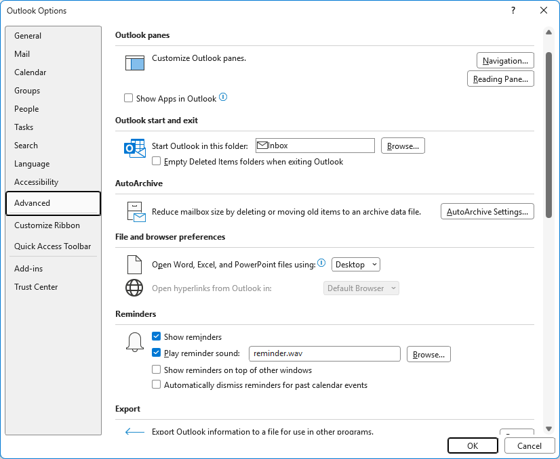The width and height of the screenshot is (560, 459).
Task: Select the Mail category
Action: 53,54
